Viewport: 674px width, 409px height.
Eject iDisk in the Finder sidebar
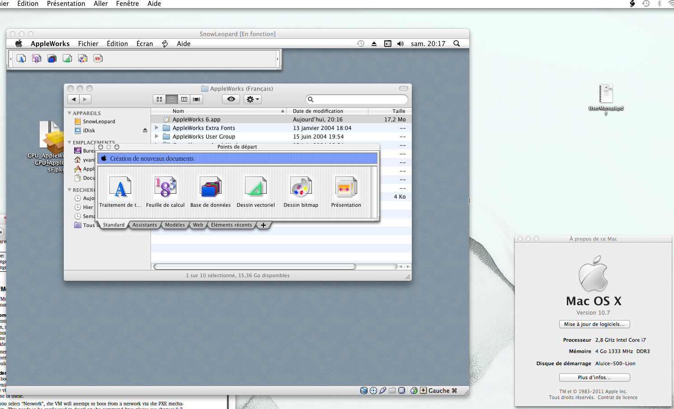(x=145, y=130)
